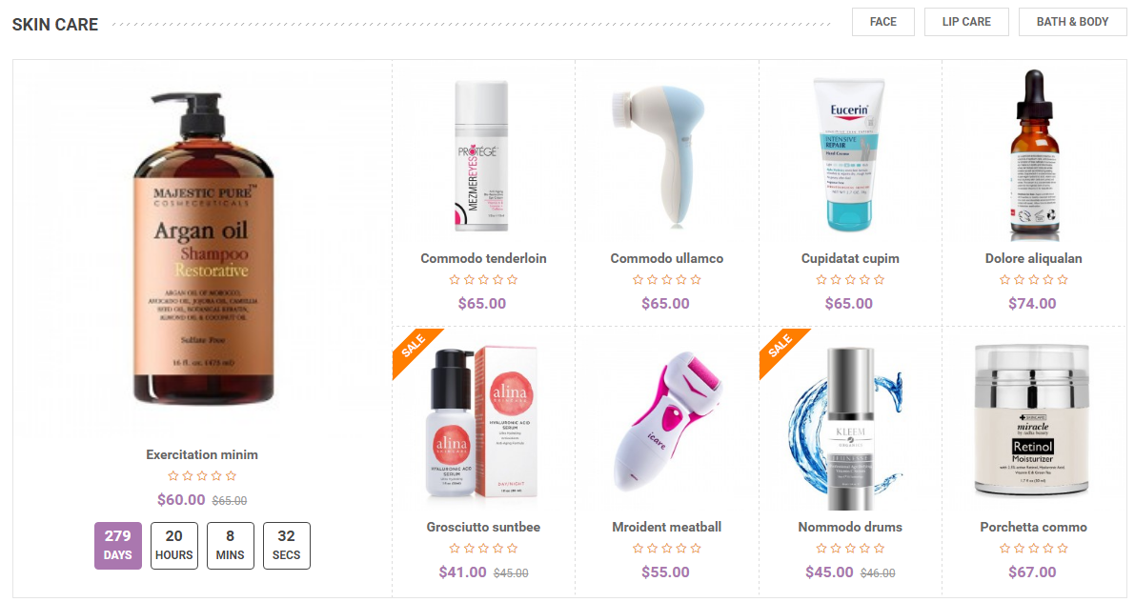Click the Eucerin hand cream image

850,154
